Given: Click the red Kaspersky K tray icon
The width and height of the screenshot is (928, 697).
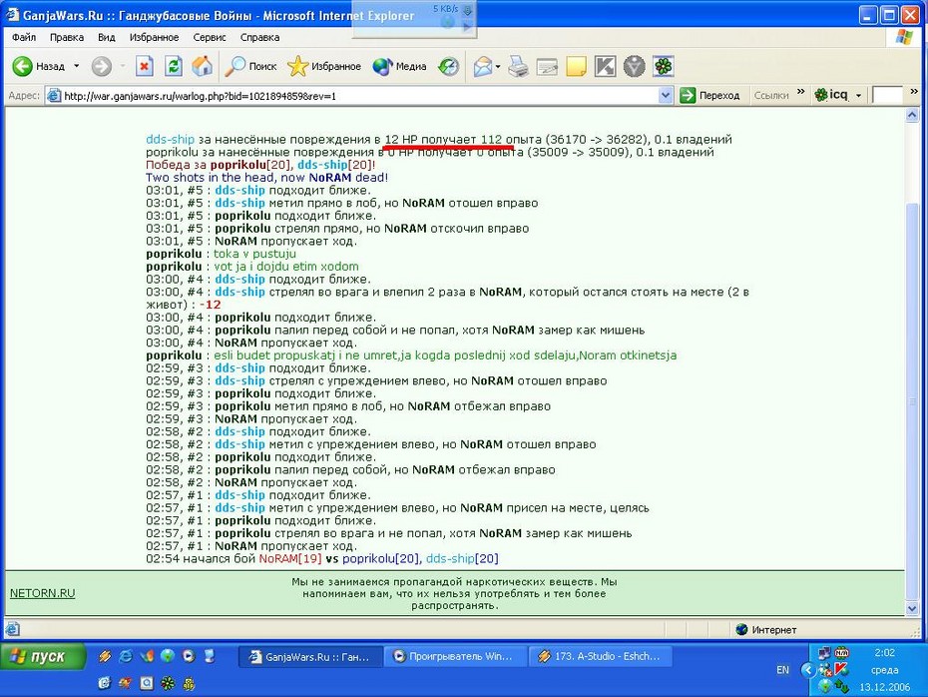Looking at the screenshot, I should coord(841,669).
